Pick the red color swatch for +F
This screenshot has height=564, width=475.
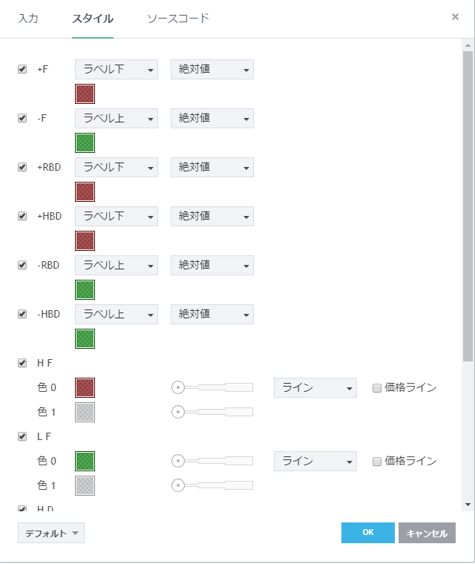click(85, 94)
